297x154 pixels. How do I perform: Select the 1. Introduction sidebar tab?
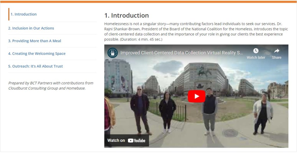(23, 14)
